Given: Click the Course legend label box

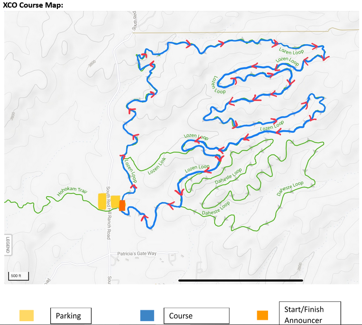Looking at the screenshot, I should pyautogui.click(x=196, y=315).
